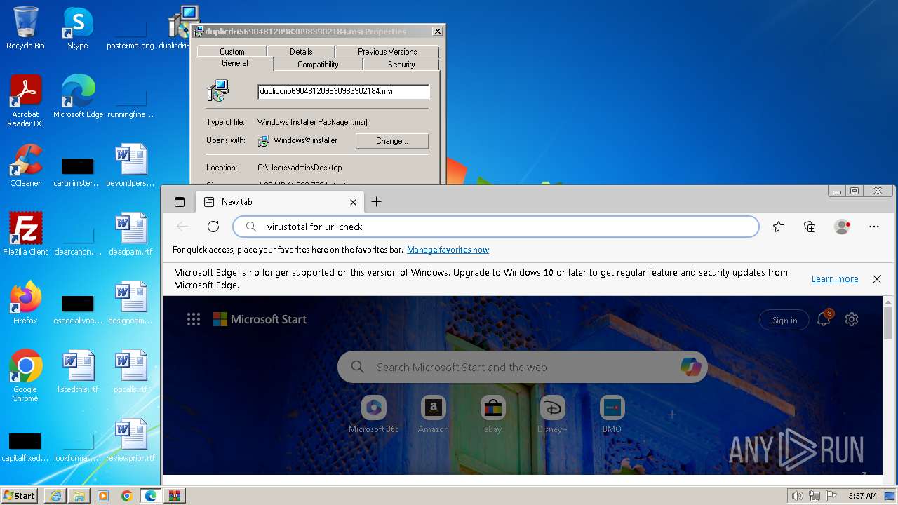The width and height of the screenshot is (898, 505).
Task: Select listedthis.rtf file on desktop
Action: 78,372
